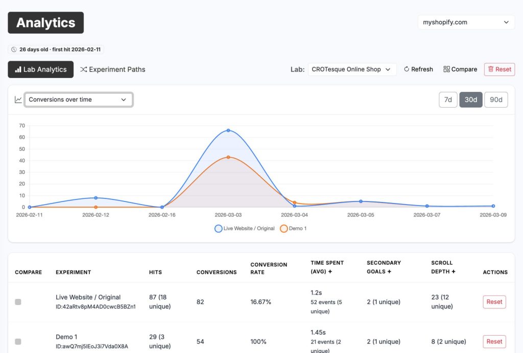Screen dimensions: 523x353
Task: Click Reset on the Demo 1 row
Action: click(494, 341)
